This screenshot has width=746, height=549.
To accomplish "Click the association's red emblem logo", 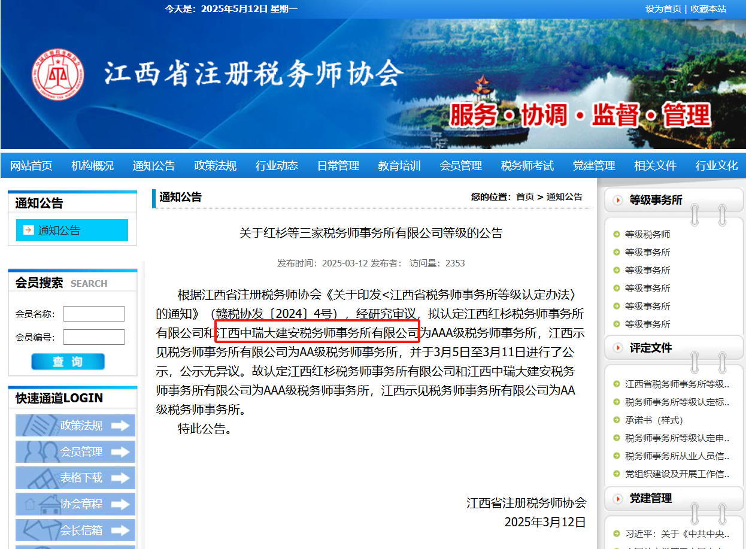I will click(x=58, y=75).
